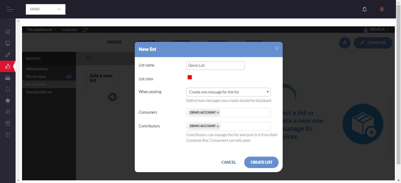Open the user avatar in top-right corner
The width and height of the screenshot is (401, 183).
(x=382, y=9)
